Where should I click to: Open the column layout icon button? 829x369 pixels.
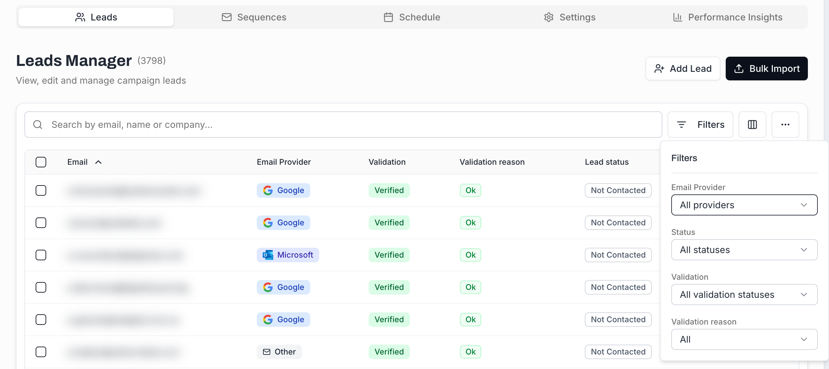(752, 125)
